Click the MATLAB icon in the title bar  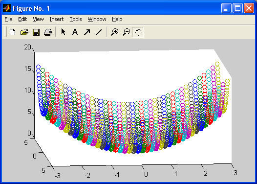tap(7, 8)
